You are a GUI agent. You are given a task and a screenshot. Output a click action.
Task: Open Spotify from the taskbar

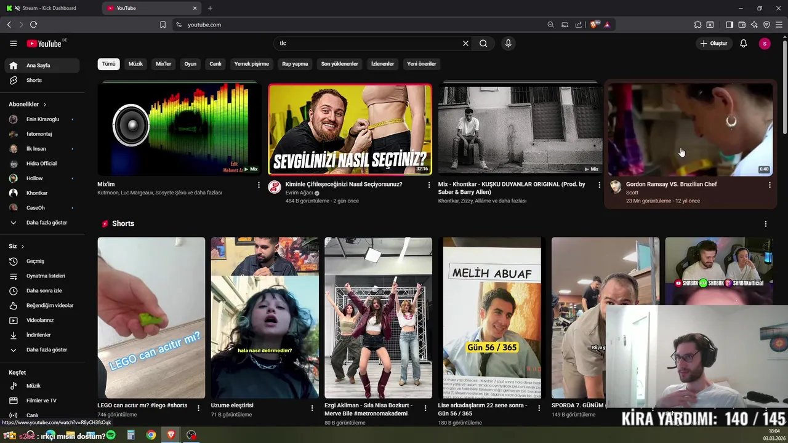click(111, 435)
